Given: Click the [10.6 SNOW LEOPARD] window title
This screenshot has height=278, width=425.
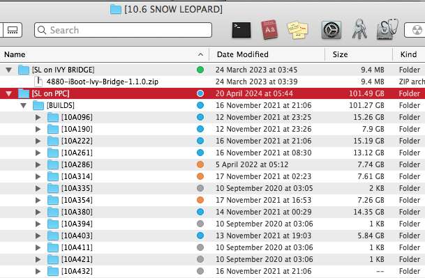Looking at the screenshot, I should 173,10.
